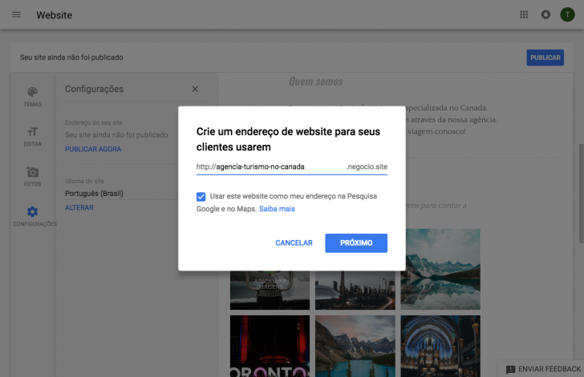The width and height of the screenshot is (584, 377).
Task: Click the Adicionar Imagens thumbnail
Action: click(270, 290)
